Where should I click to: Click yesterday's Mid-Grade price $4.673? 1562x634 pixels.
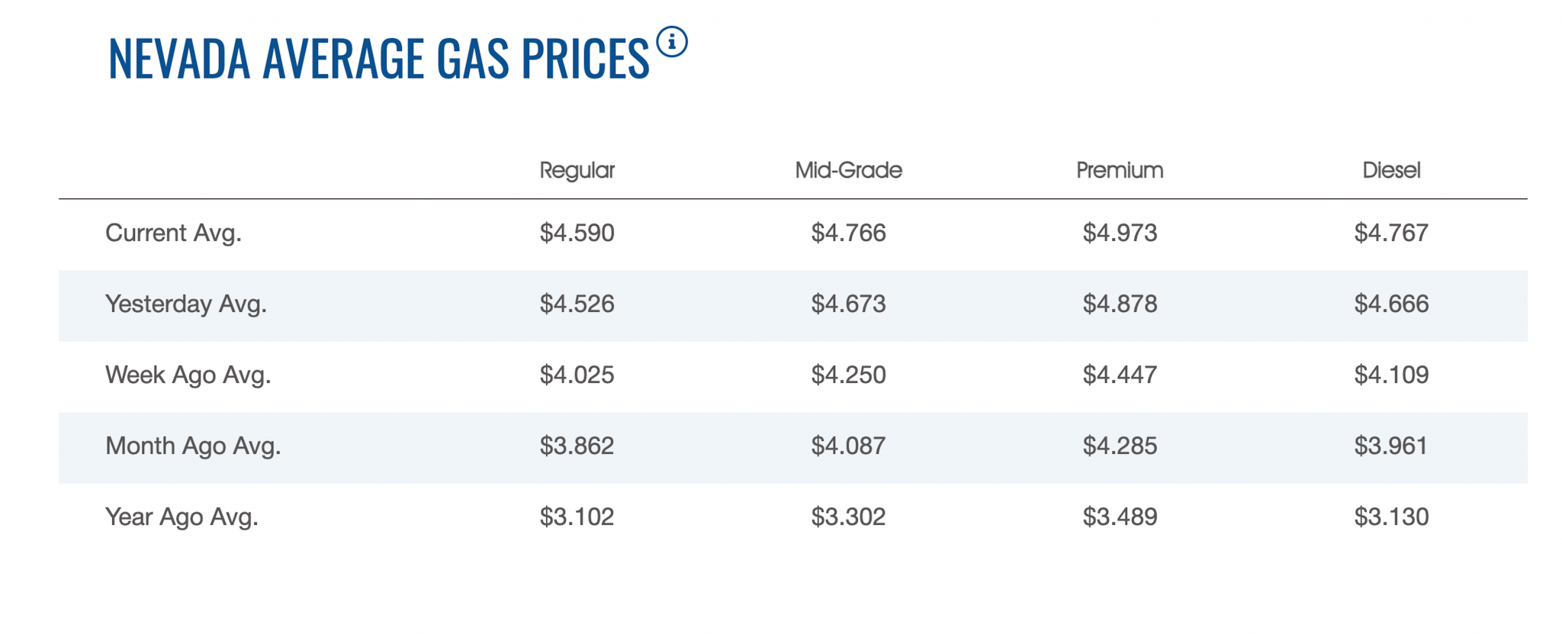click(848, 304)
